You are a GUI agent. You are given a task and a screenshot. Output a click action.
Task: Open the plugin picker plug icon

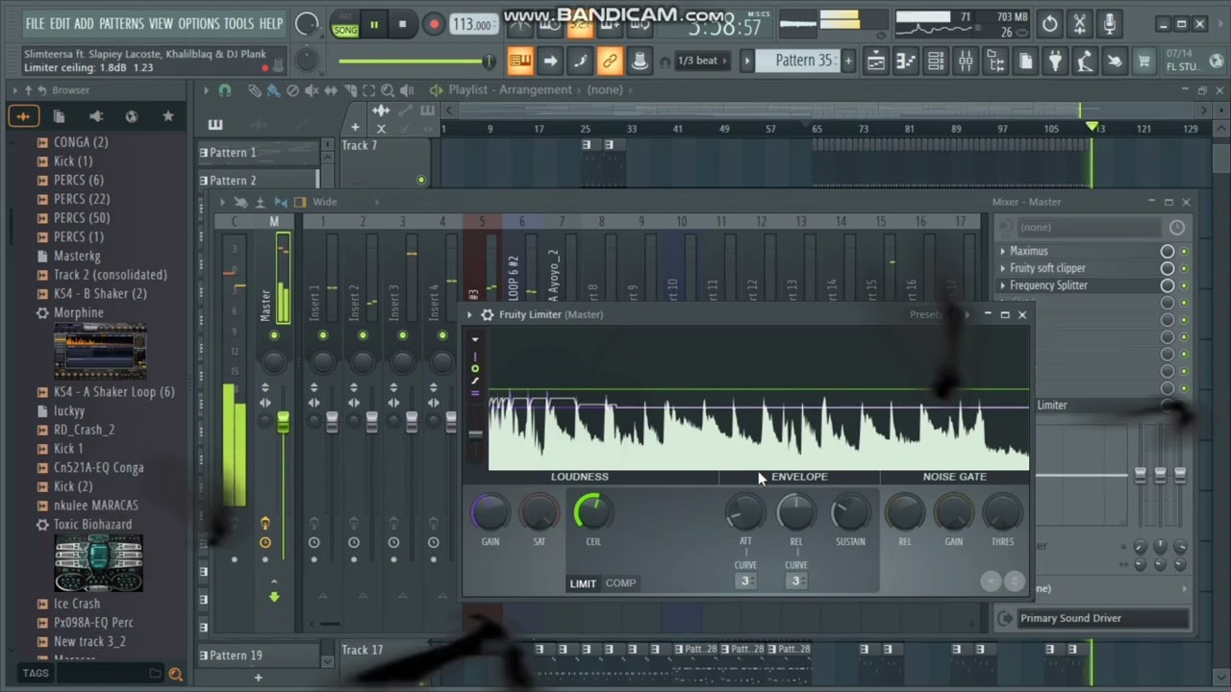1055,62
